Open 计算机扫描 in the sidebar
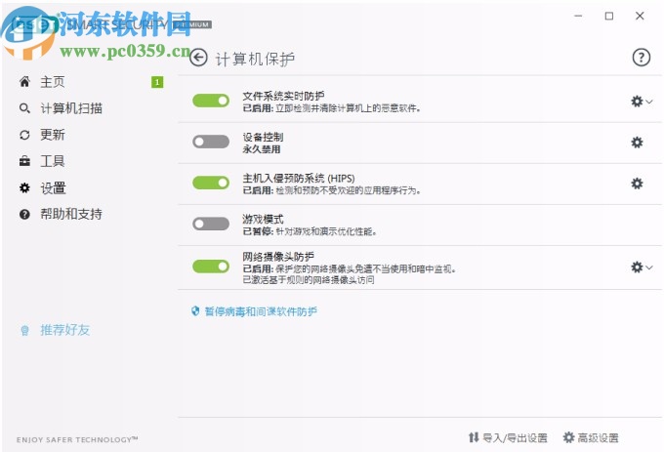 point(71,108)
